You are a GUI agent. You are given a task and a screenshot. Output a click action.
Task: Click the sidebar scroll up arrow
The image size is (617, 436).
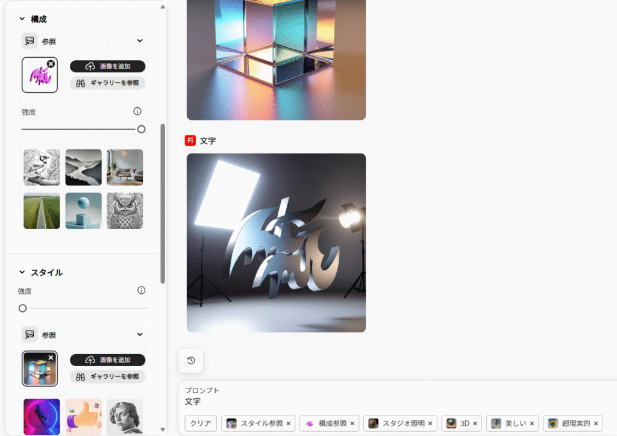tap(163, 7)
